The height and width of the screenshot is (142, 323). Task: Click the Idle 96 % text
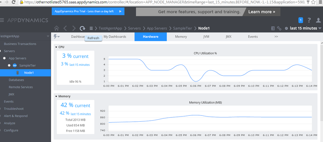75,82
